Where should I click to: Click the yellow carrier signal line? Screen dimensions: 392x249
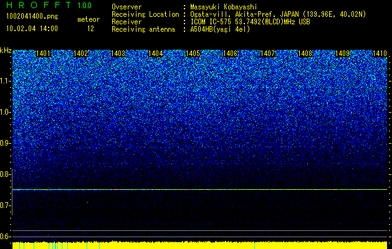[199, 190]
